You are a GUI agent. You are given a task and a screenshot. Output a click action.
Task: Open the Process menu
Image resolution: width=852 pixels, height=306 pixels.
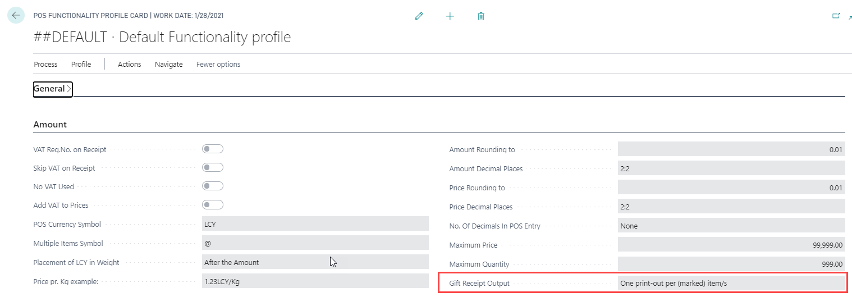(x=45, y=64)
